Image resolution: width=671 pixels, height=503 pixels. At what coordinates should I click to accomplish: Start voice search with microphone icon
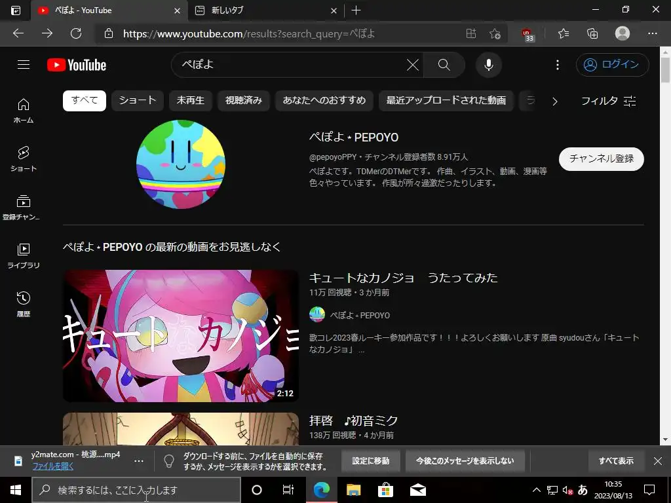click(x=489, y=65)
